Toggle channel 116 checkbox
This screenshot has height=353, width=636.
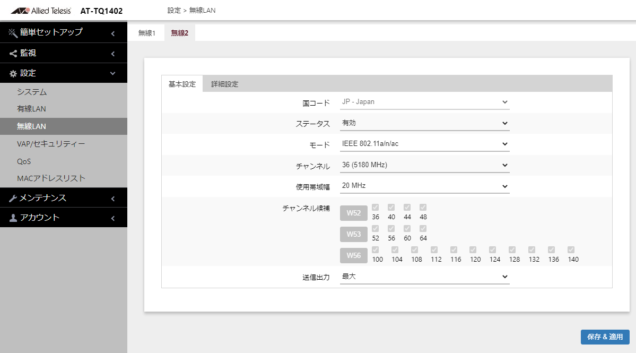(454, 249)
